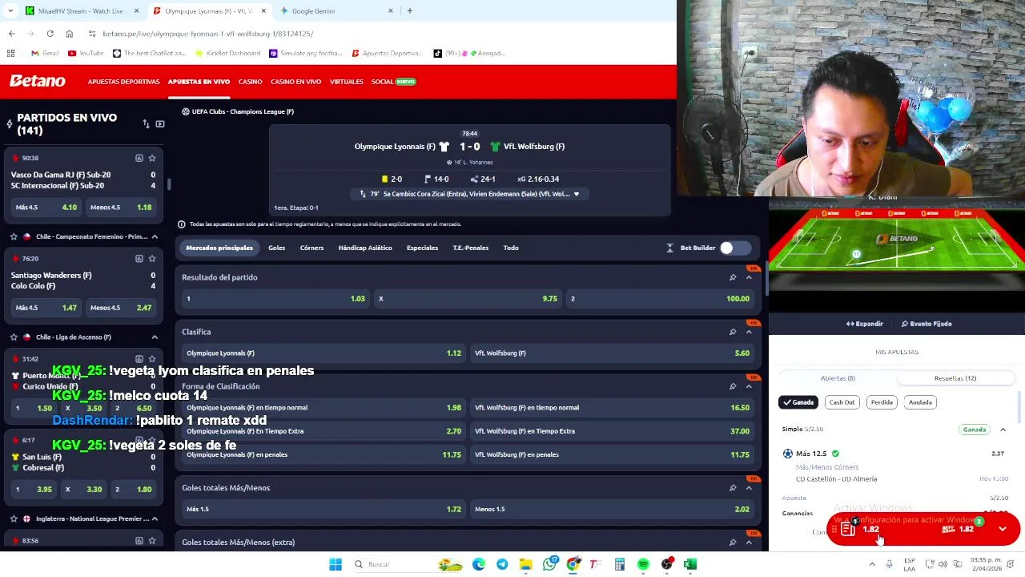Viewport: 1025px width, 577px height.
Task: Star the Chile Campeonato Femenino league
Action: [14, 236]
